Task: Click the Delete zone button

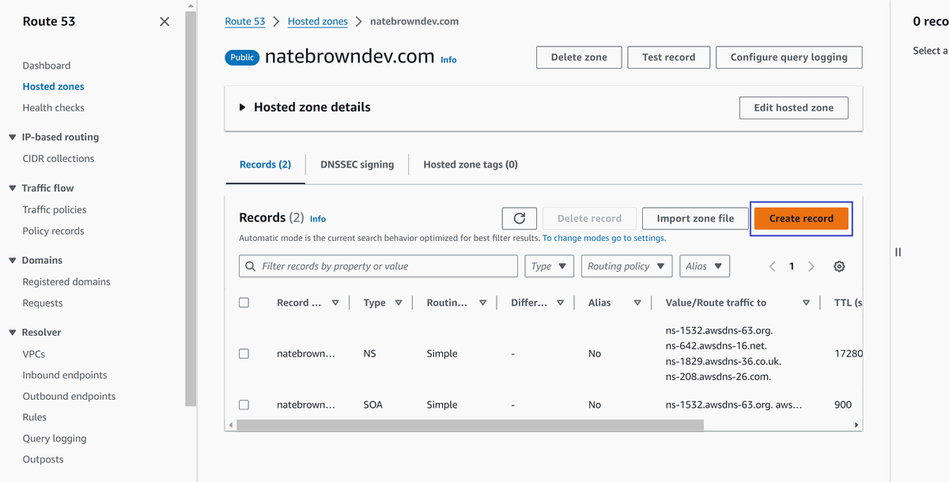Action: (579, 57)
